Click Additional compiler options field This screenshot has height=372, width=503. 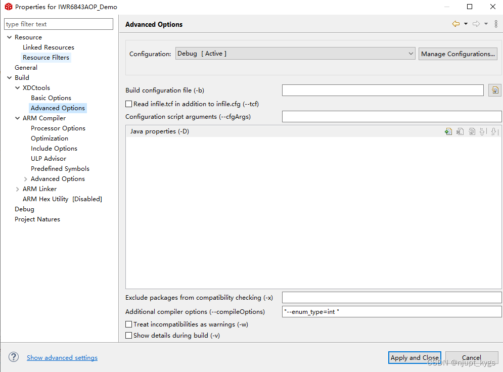(x=392, y=311)
